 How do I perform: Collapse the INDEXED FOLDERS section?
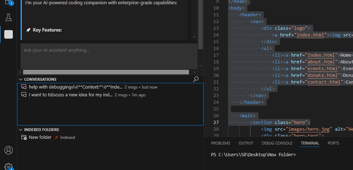pos(20,130)
